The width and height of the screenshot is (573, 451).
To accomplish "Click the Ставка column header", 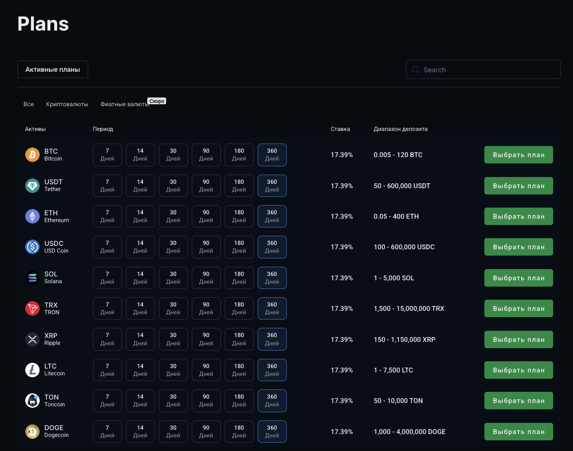I will click(x=340, y=129).
